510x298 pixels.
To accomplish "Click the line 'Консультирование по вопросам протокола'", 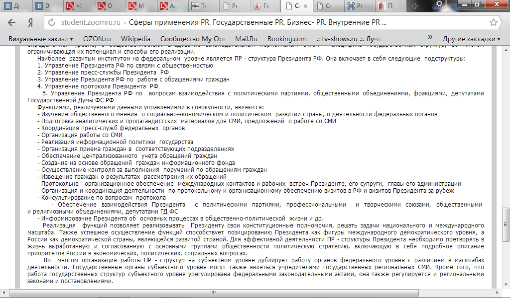I will [102, 198].
